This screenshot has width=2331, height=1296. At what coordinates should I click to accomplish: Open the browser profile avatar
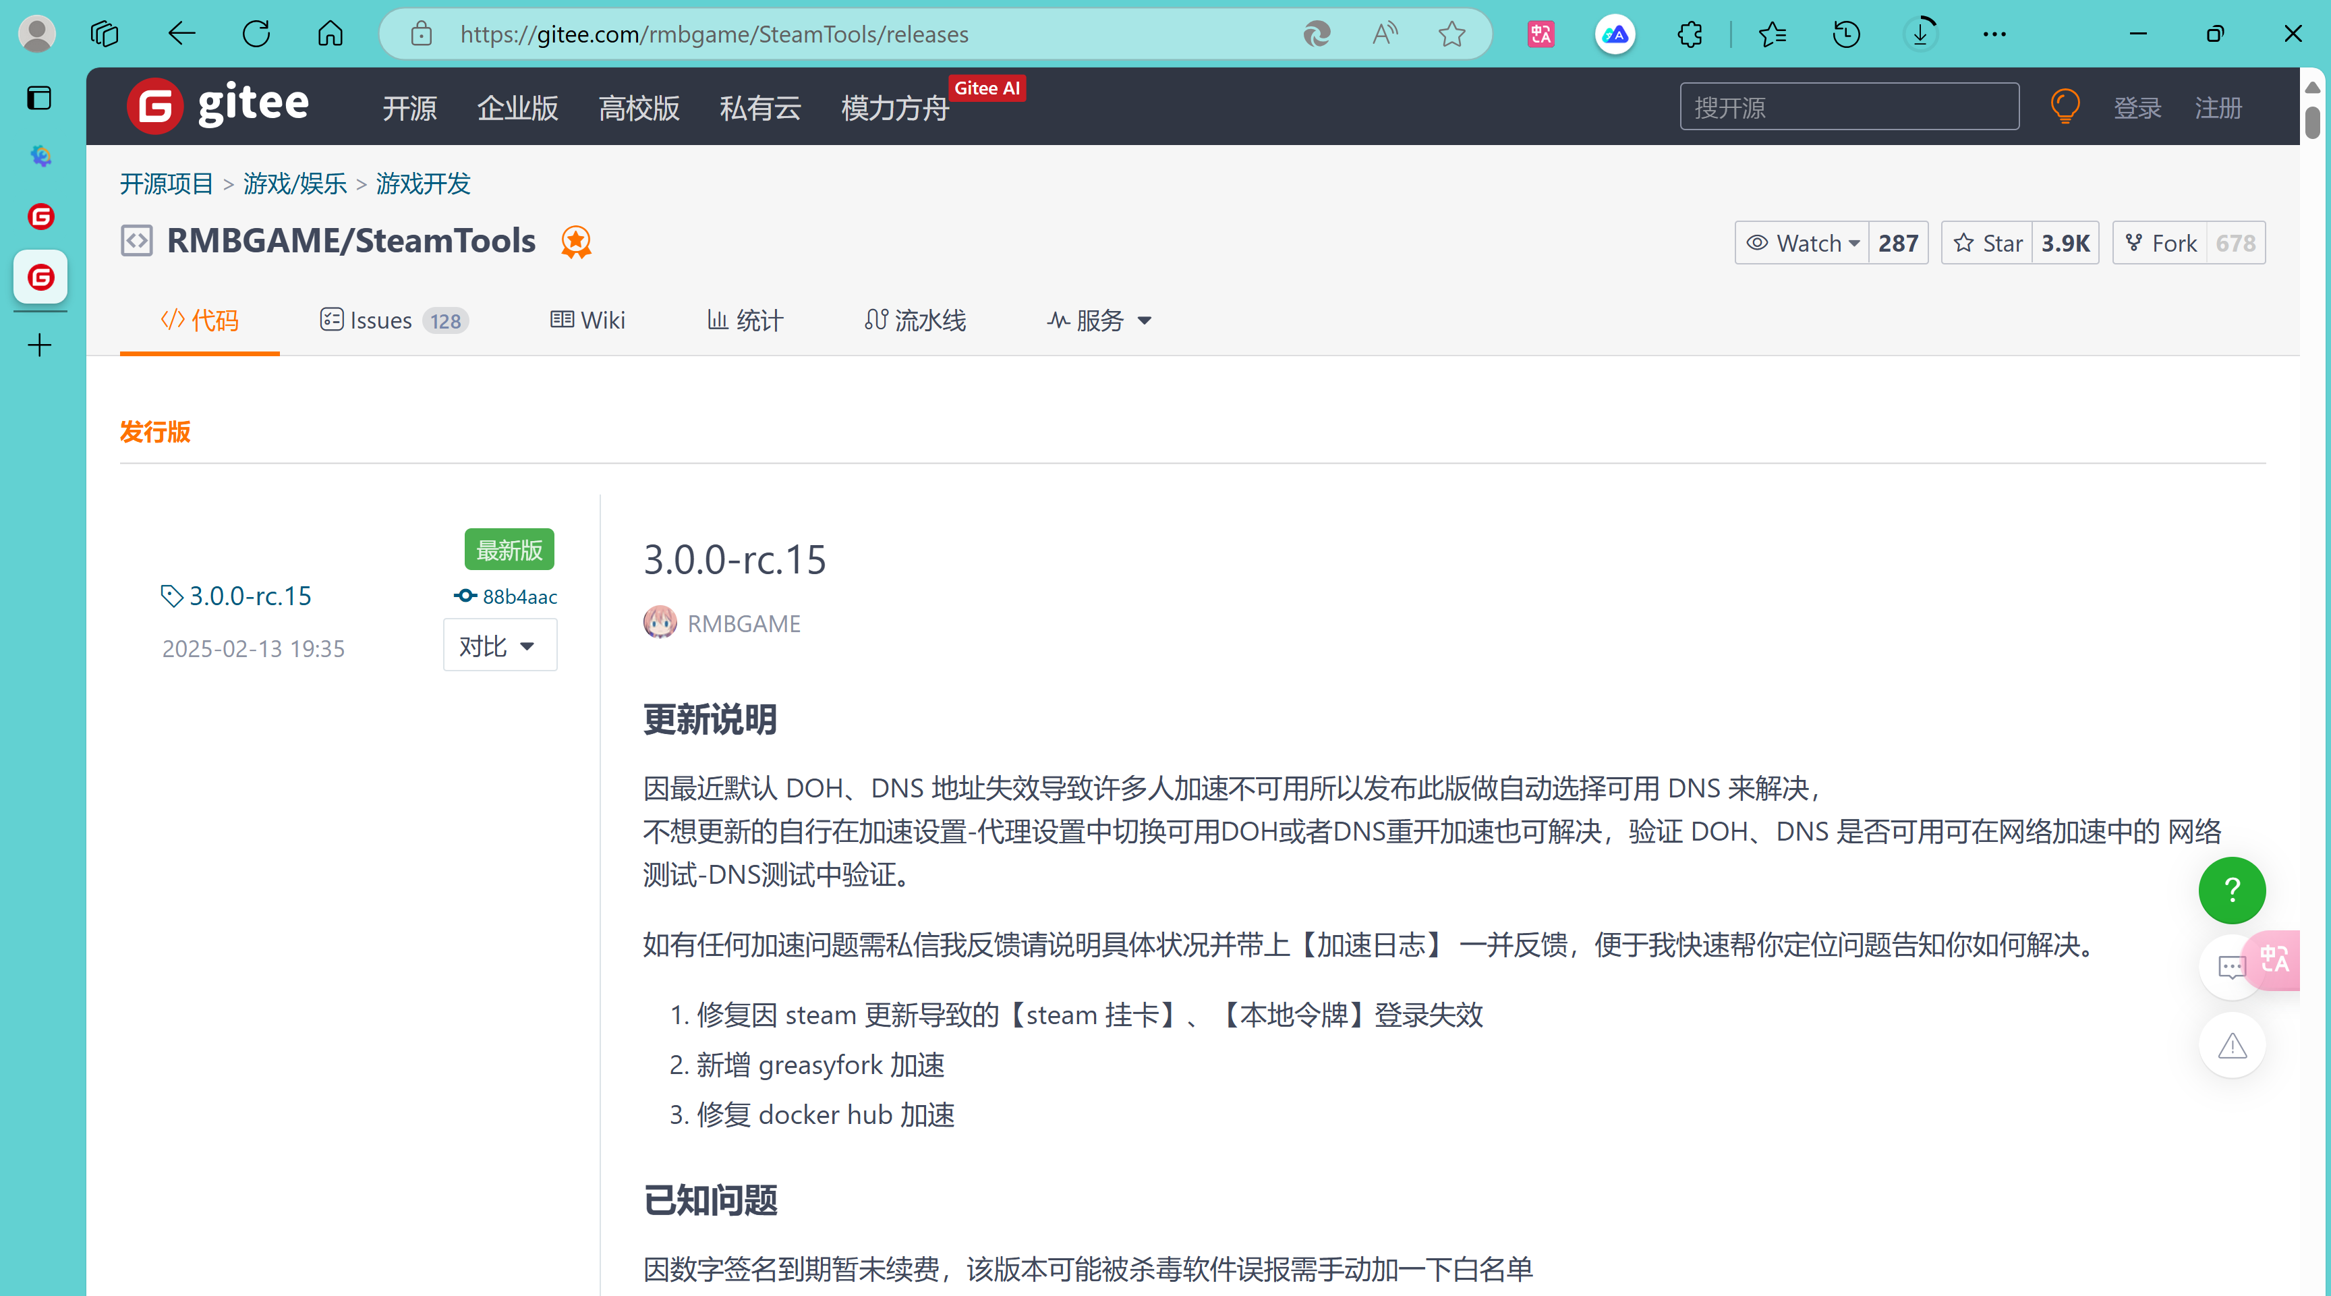(x=37, y=34)
